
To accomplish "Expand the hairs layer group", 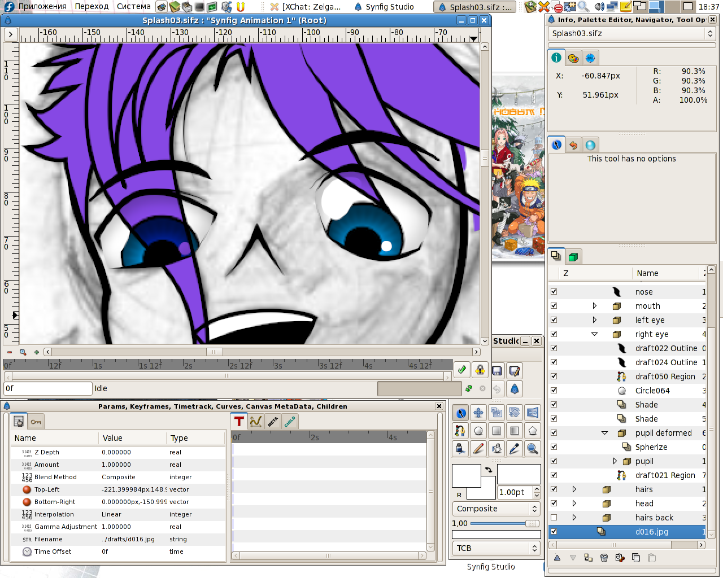I will pos(574,489).
